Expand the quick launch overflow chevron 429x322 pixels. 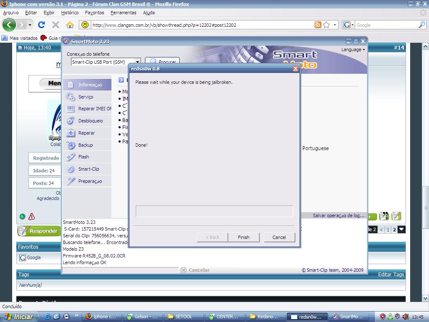(x=77, y=315)
